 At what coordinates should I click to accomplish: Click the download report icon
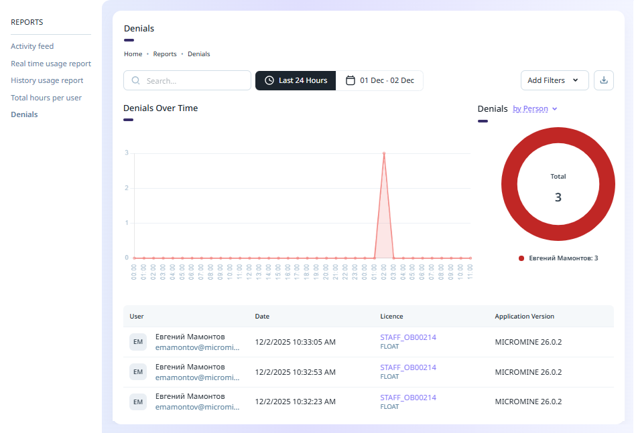pos(603,80)
